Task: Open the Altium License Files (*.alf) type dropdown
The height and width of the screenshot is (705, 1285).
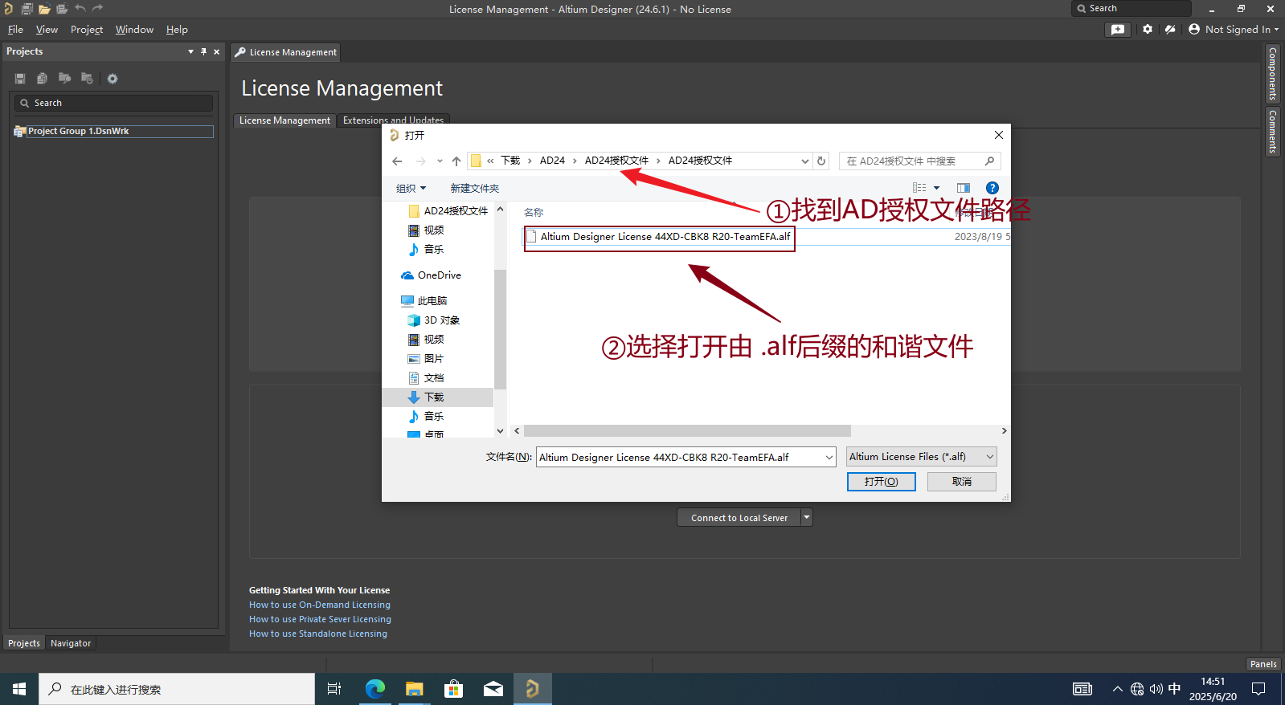Action: [x=922, y=456]
